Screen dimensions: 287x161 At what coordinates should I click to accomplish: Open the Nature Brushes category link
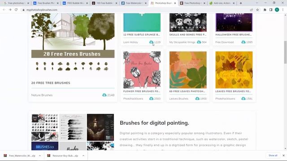tap(42, 95)
